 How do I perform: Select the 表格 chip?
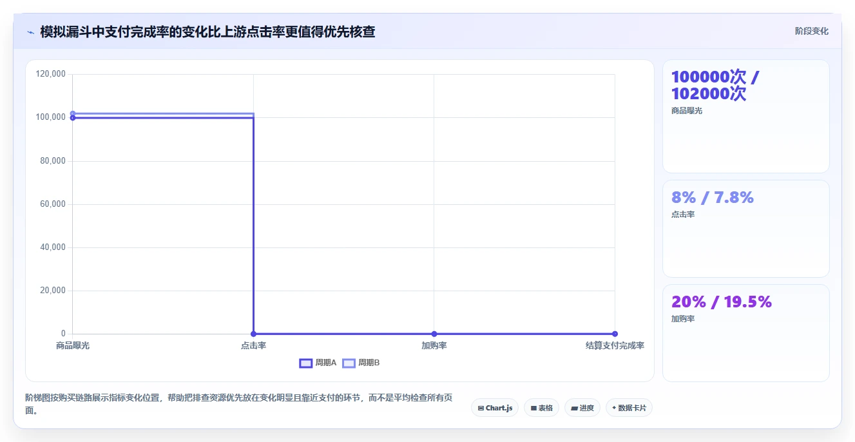point(541,408)
